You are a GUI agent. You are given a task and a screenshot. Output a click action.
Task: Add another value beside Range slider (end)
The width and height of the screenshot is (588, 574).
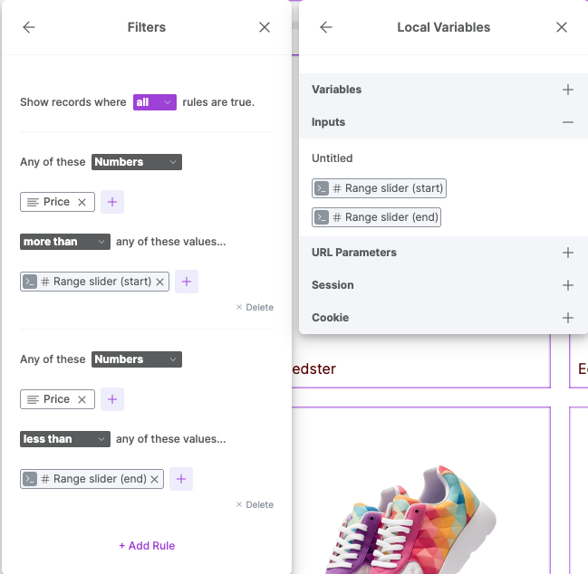pyautogui.click(x=181, y=479)
